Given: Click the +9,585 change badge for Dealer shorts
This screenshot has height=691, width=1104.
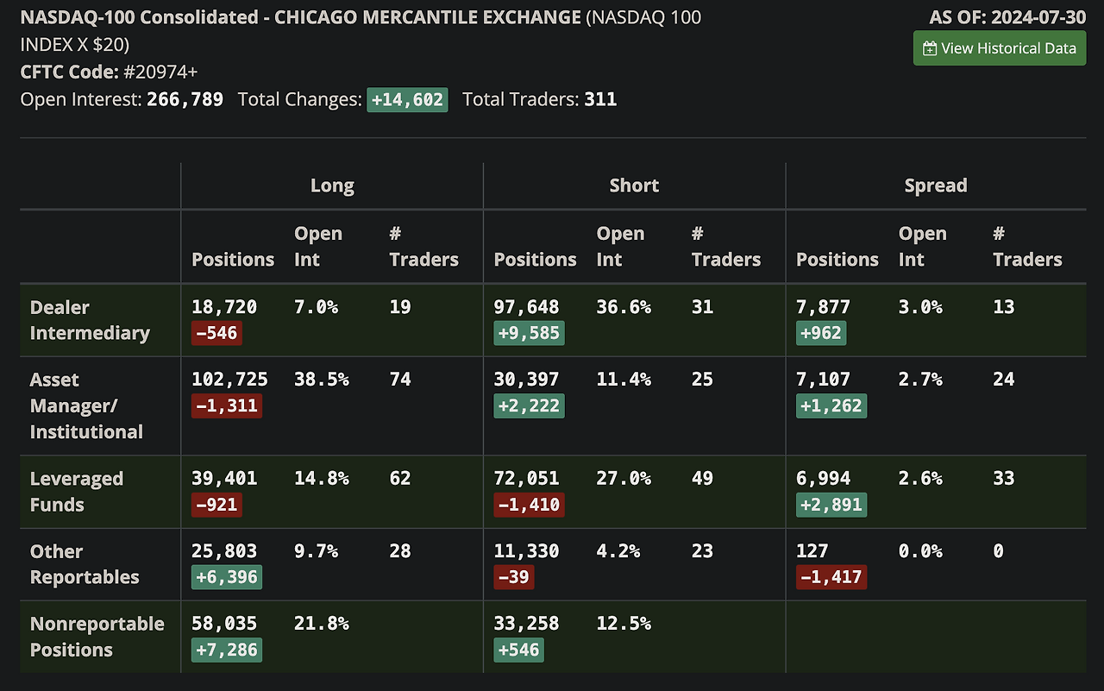Looking at the screenshot, I should coord(529,333).
